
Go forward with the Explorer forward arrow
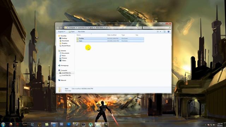tap(61, 28)
